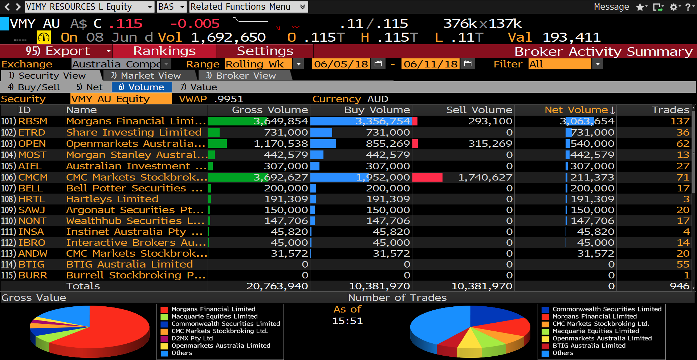Open the VIMY RESOURCES L Equity dropdown
Image resolution: width=697 pixels, height=360 pixels.
[150, 7]
